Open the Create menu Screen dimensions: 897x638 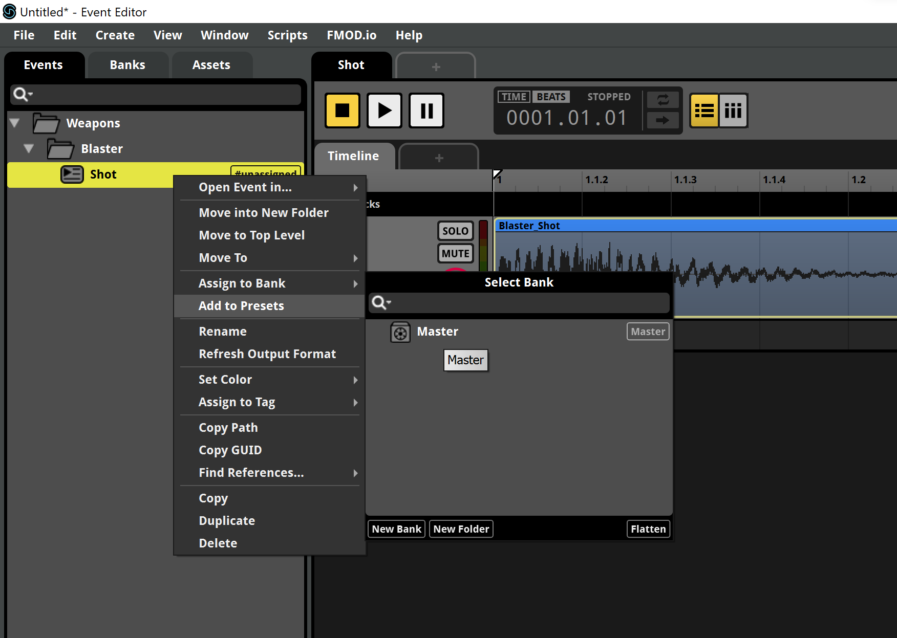(x=115, y=35)
